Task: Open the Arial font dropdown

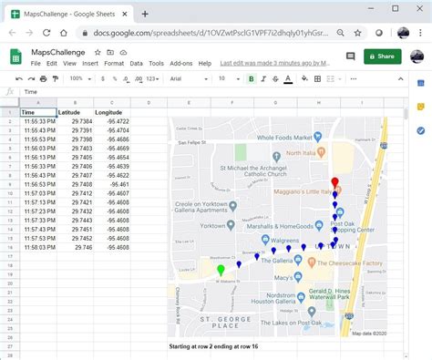Action: [x=189, y=79]
